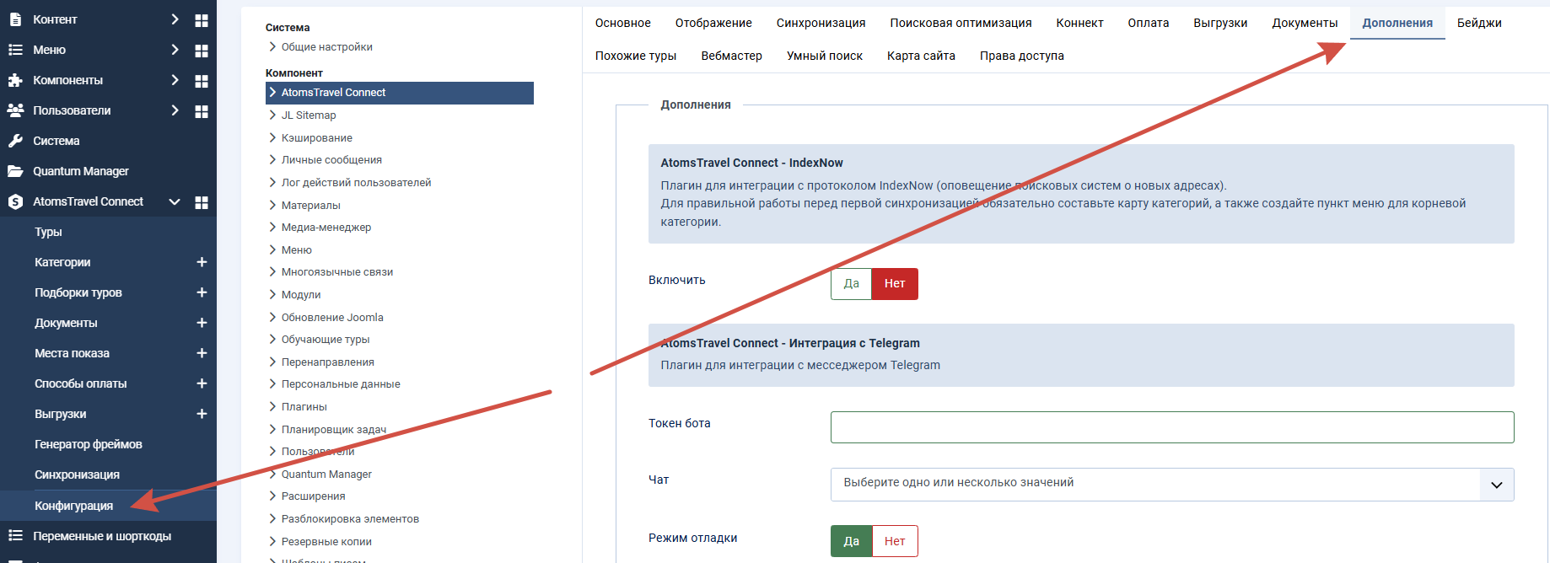Open Медиа-менеджер component settings
Screen dimensions: 1550x563
(x=326, y=228)
